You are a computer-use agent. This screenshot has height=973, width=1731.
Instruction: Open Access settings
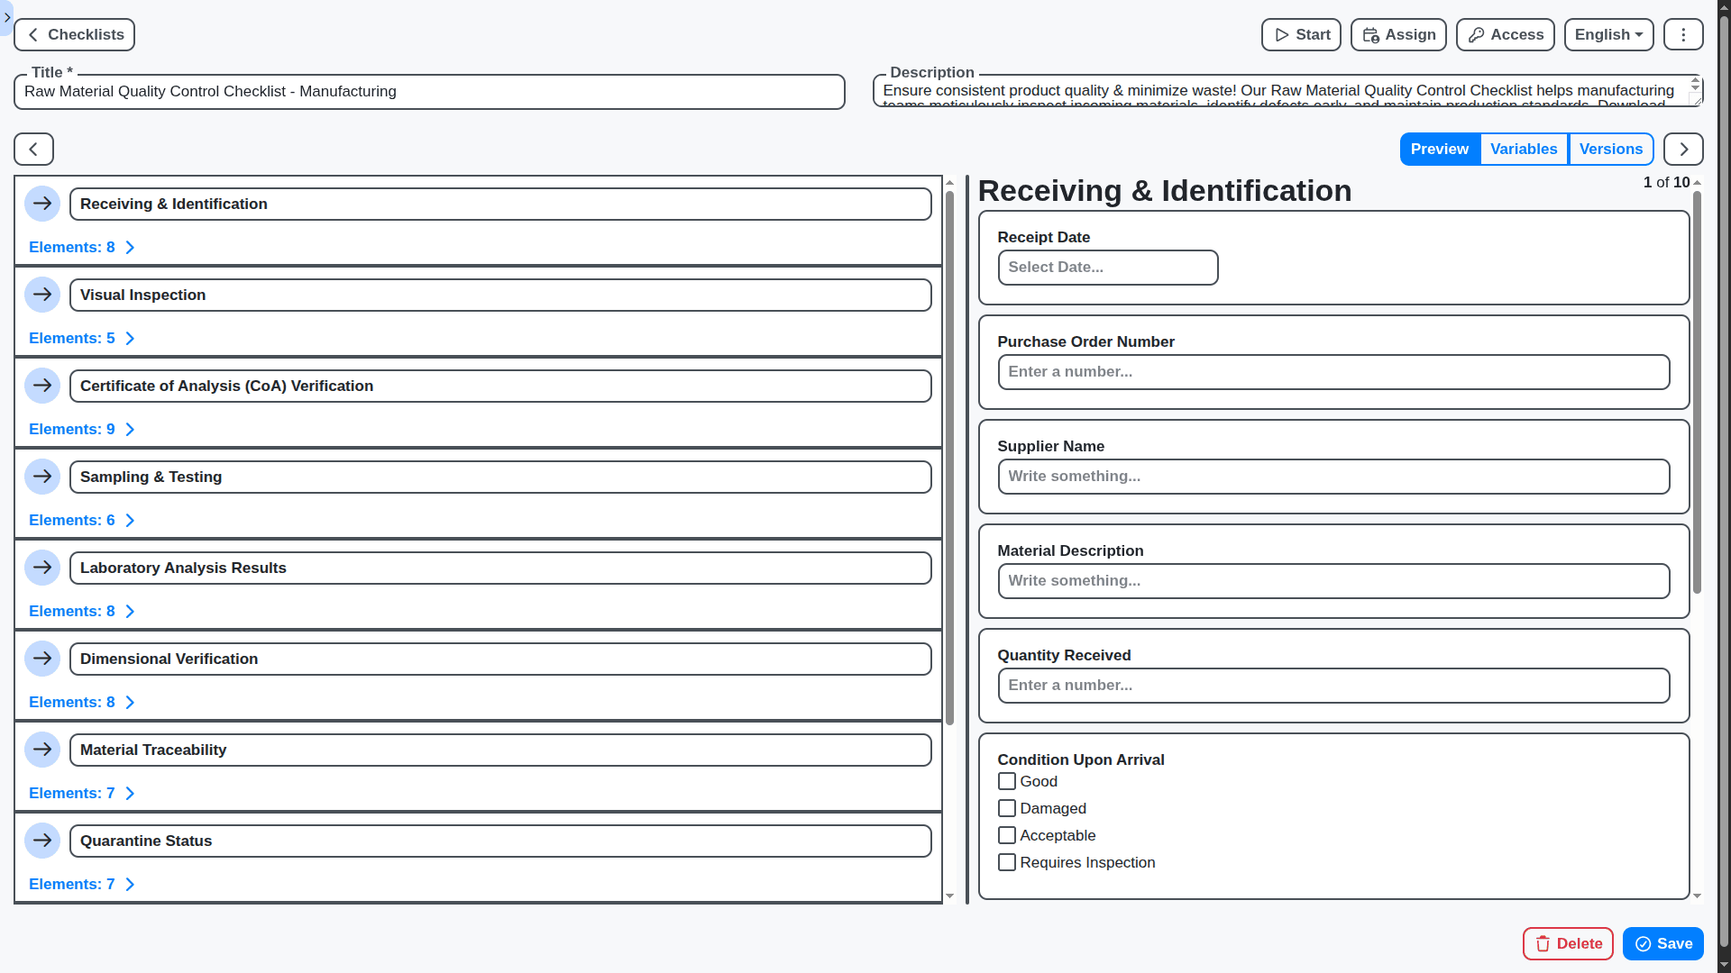coord(1504,34)
